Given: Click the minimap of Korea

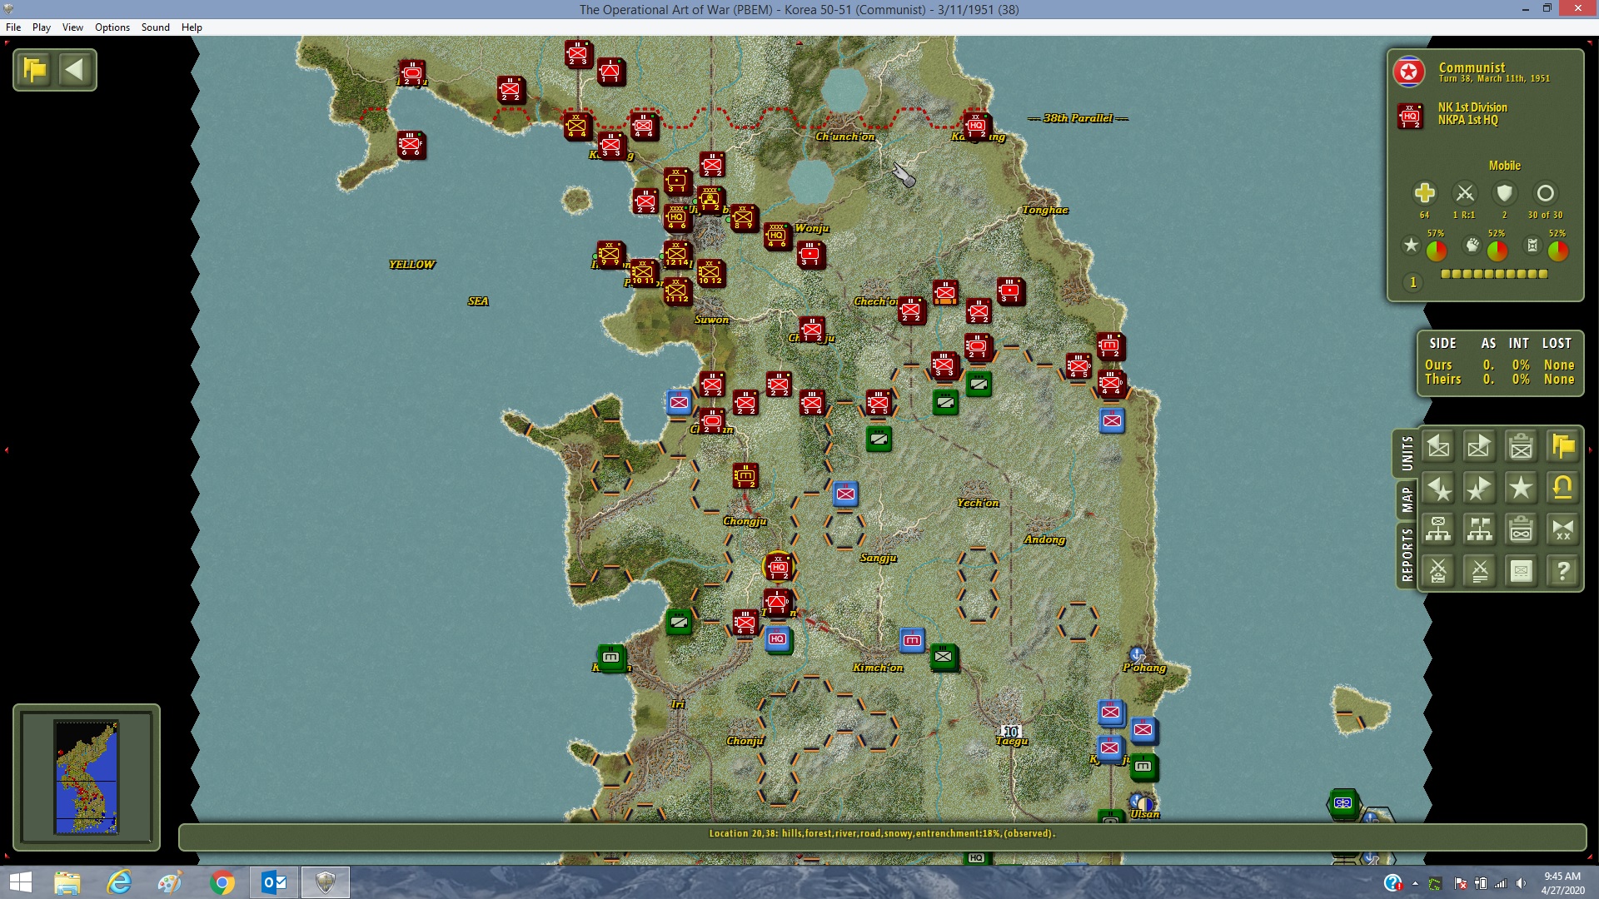Looking at the screenshot, I should coord(87,777).
